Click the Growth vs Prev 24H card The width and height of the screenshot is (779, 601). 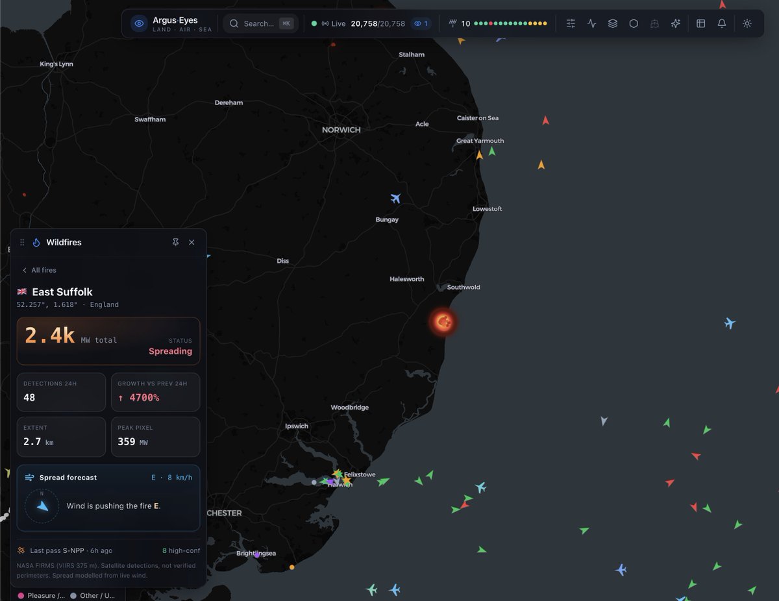click(155, 392)
